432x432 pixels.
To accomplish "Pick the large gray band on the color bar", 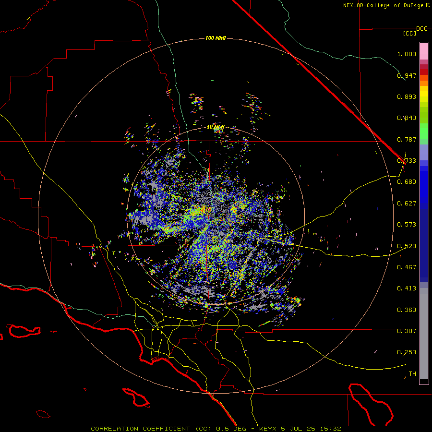I will (424, 334).
